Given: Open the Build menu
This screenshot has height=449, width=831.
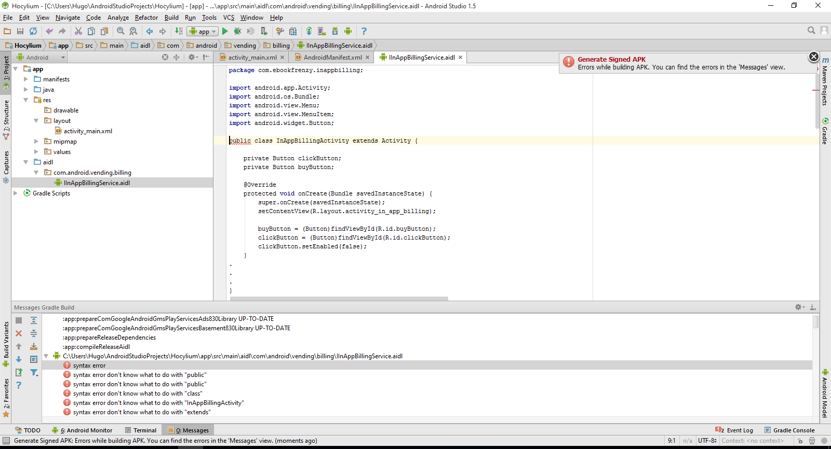Looking at the screenshot, I should click(x=171, y=18).
